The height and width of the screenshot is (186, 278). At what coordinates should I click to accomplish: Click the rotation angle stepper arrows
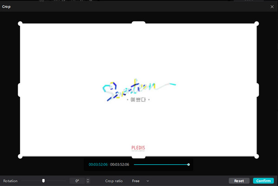pos(88,181)
